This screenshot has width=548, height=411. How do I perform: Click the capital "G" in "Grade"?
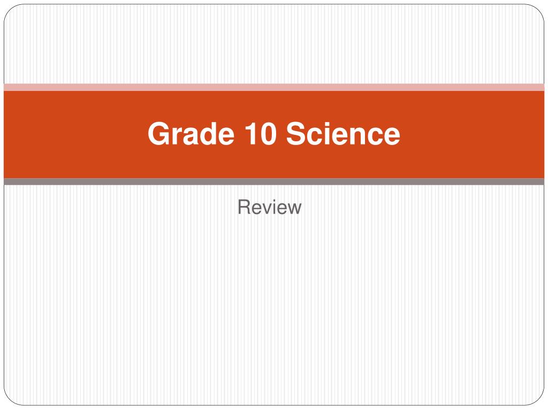pyautogui.click(x=159, y=133)
